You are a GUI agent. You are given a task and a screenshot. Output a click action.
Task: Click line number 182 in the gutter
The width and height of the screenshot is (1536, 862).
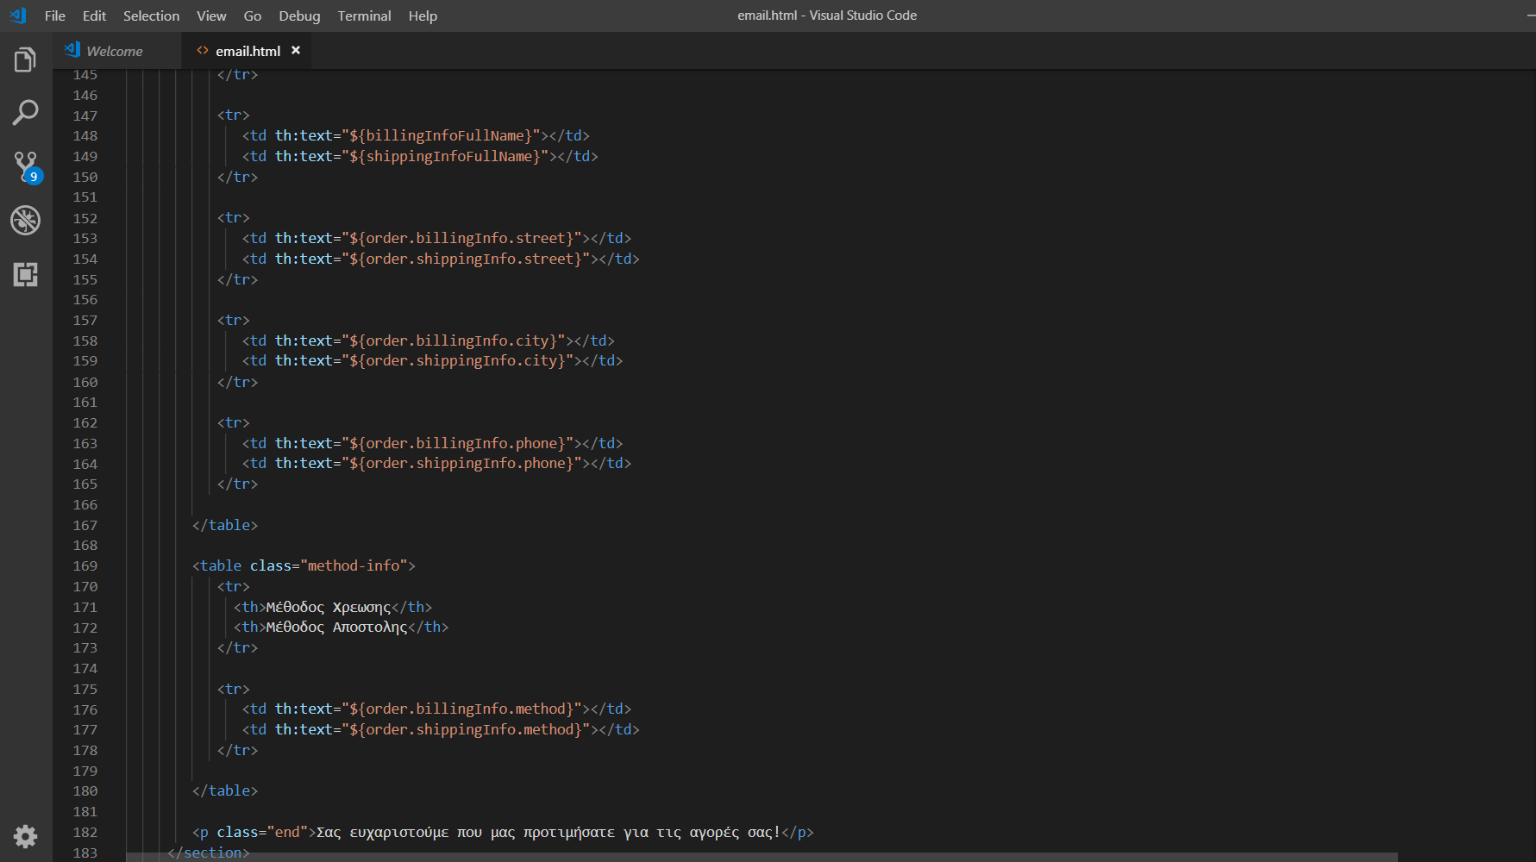pos(85,833)
